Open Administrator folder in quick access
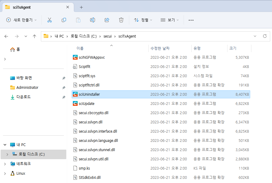Viewport: 272px width, 183px height. (27, 88)
